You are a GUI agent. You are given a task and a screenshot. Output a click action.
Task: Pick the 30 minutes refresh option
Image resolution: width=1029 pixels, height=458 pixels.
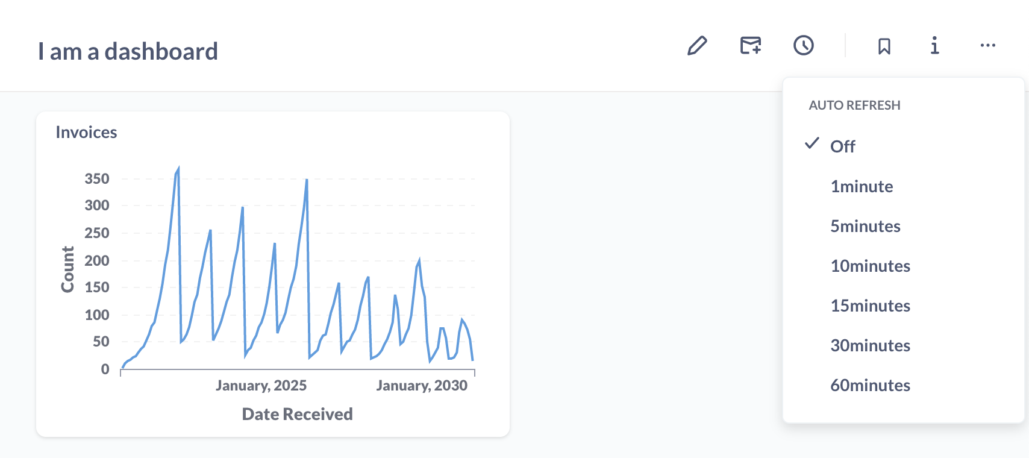(x=870, y=345)
